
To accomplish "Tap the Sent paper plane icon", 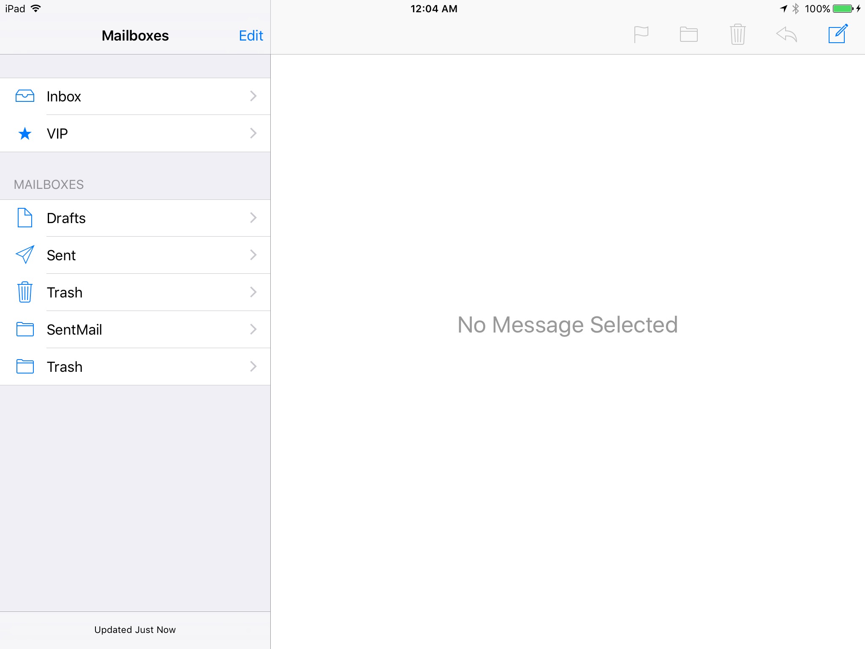I will coord(25,255).
